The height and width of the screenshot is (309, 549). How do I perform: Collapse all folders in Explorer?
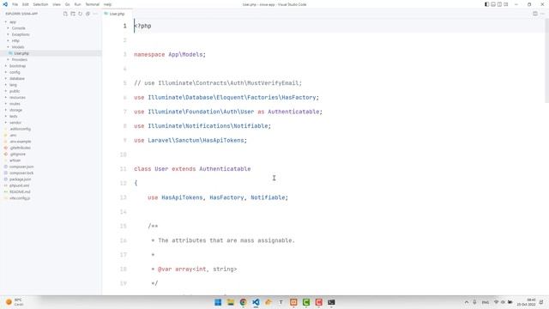87,14
